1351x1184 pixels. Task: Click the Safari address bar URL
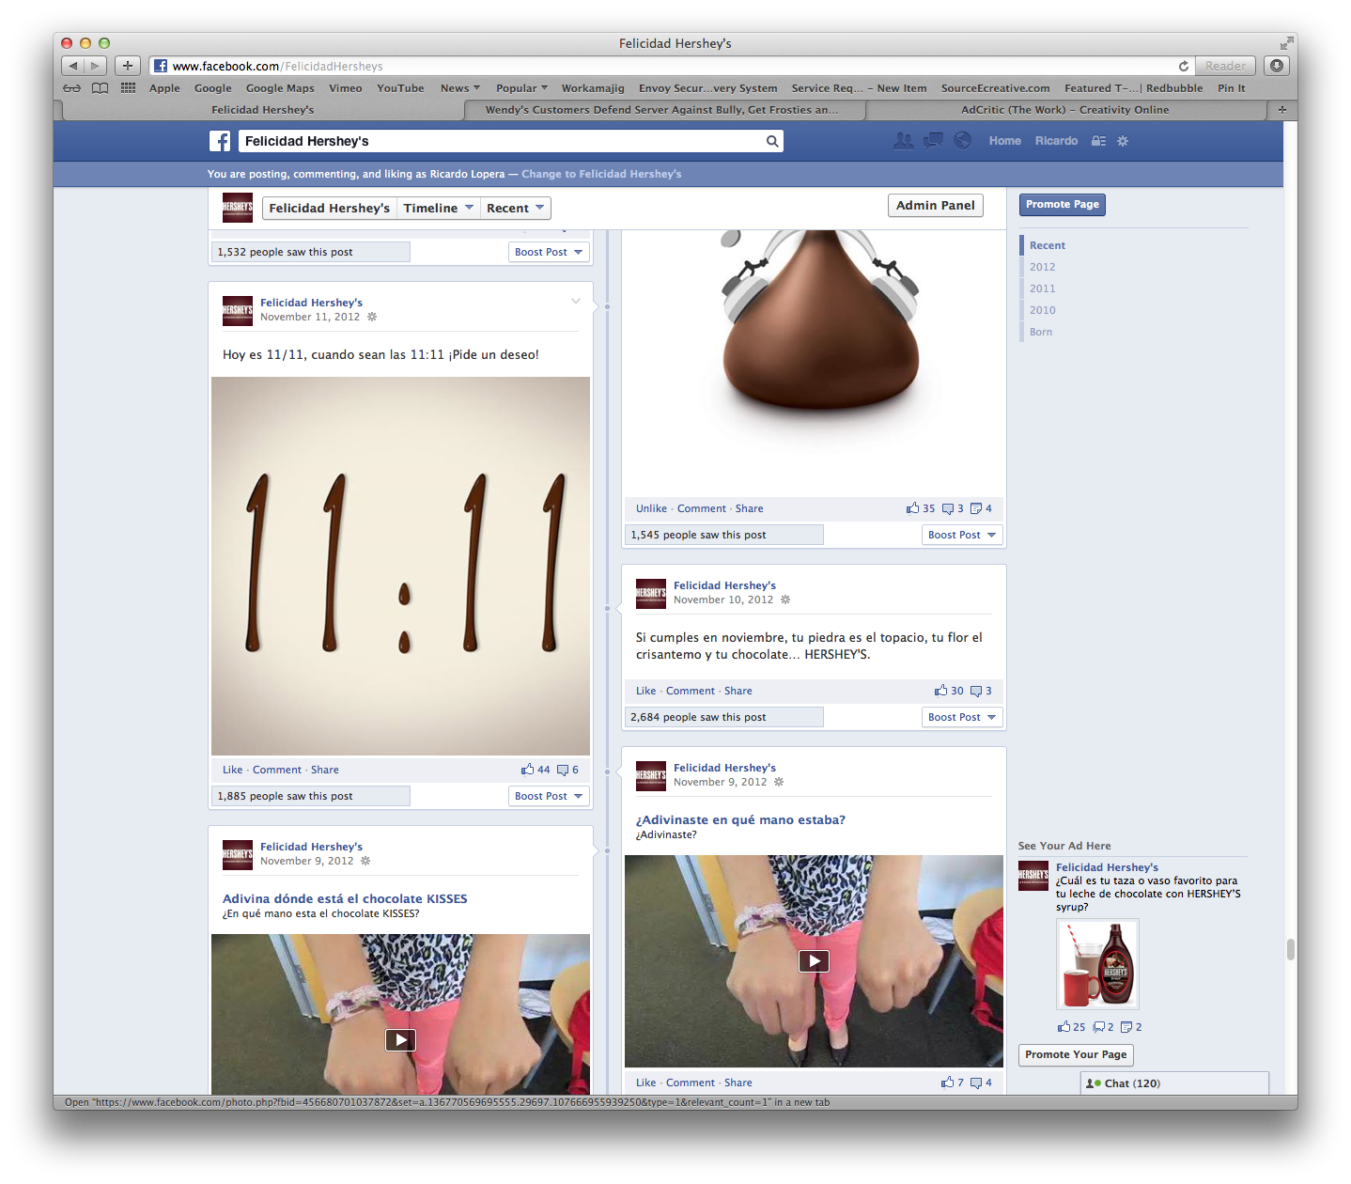[x=277, y=67]
